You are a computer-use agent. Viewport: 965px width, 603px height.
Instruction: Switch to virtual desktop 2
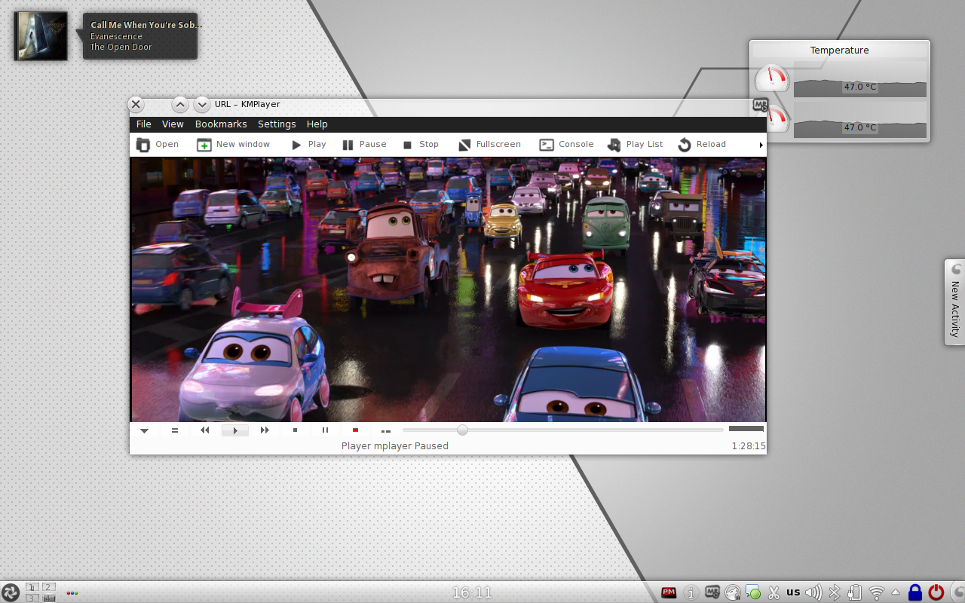48,587
